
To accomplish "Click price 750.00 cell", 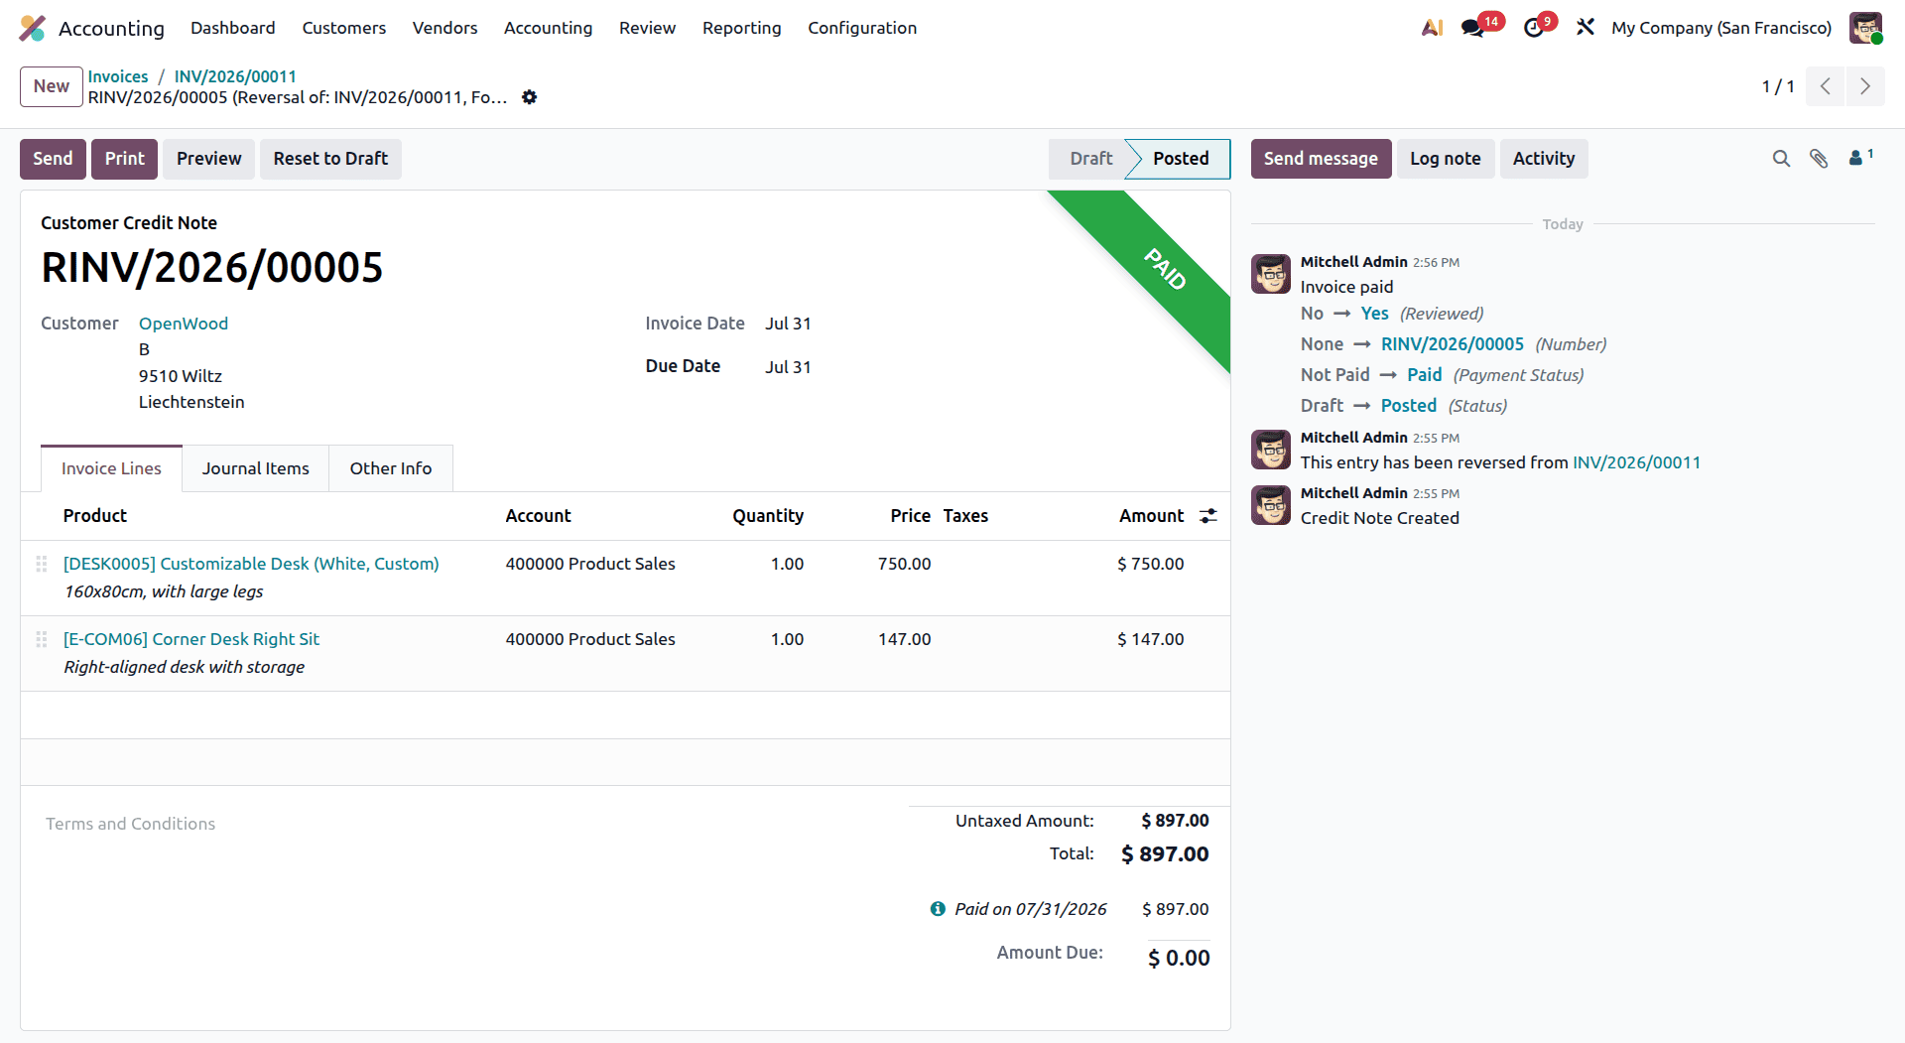I will 904,564.
